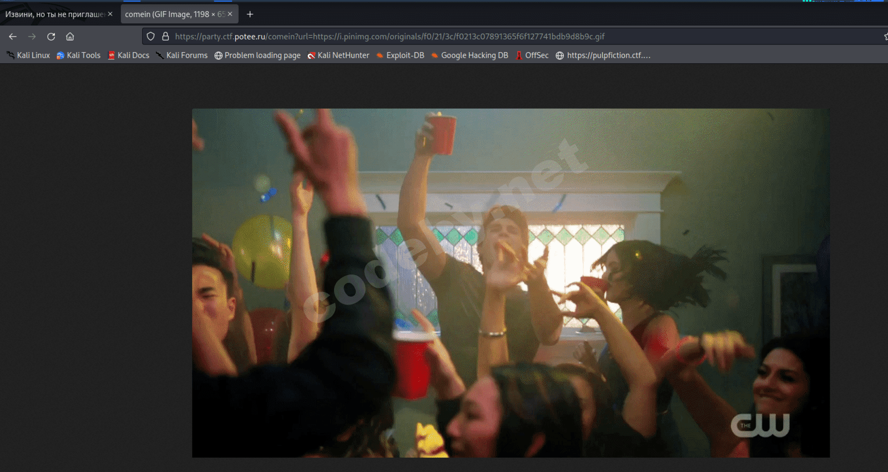The height and width of the screenshot is (472, 888).
Task: Close the comein GIF Image tab
Action: [230, 14]
